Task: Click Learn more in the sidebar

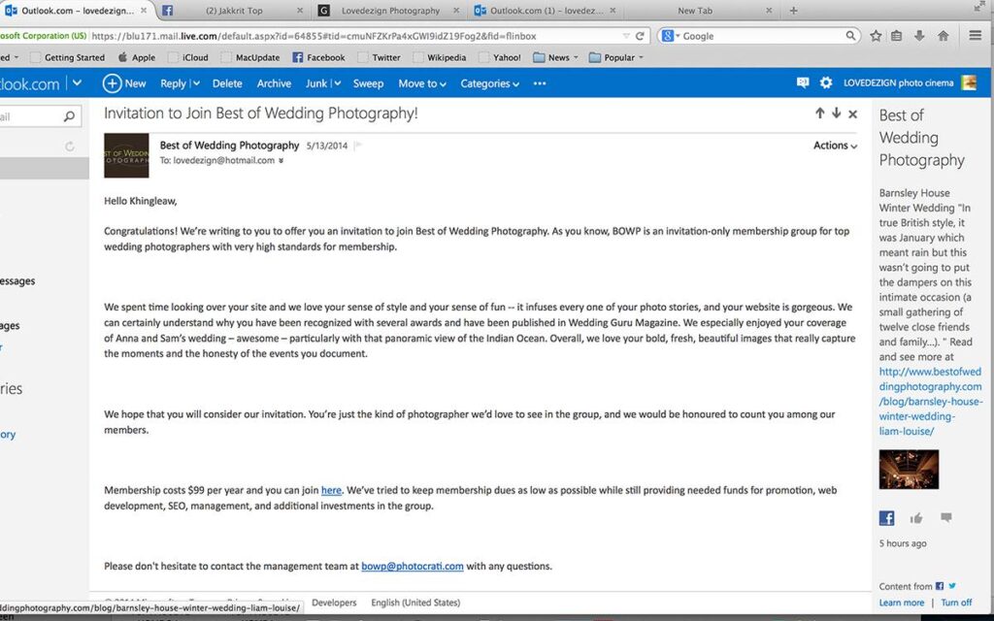Action: [x=902, y=603]
